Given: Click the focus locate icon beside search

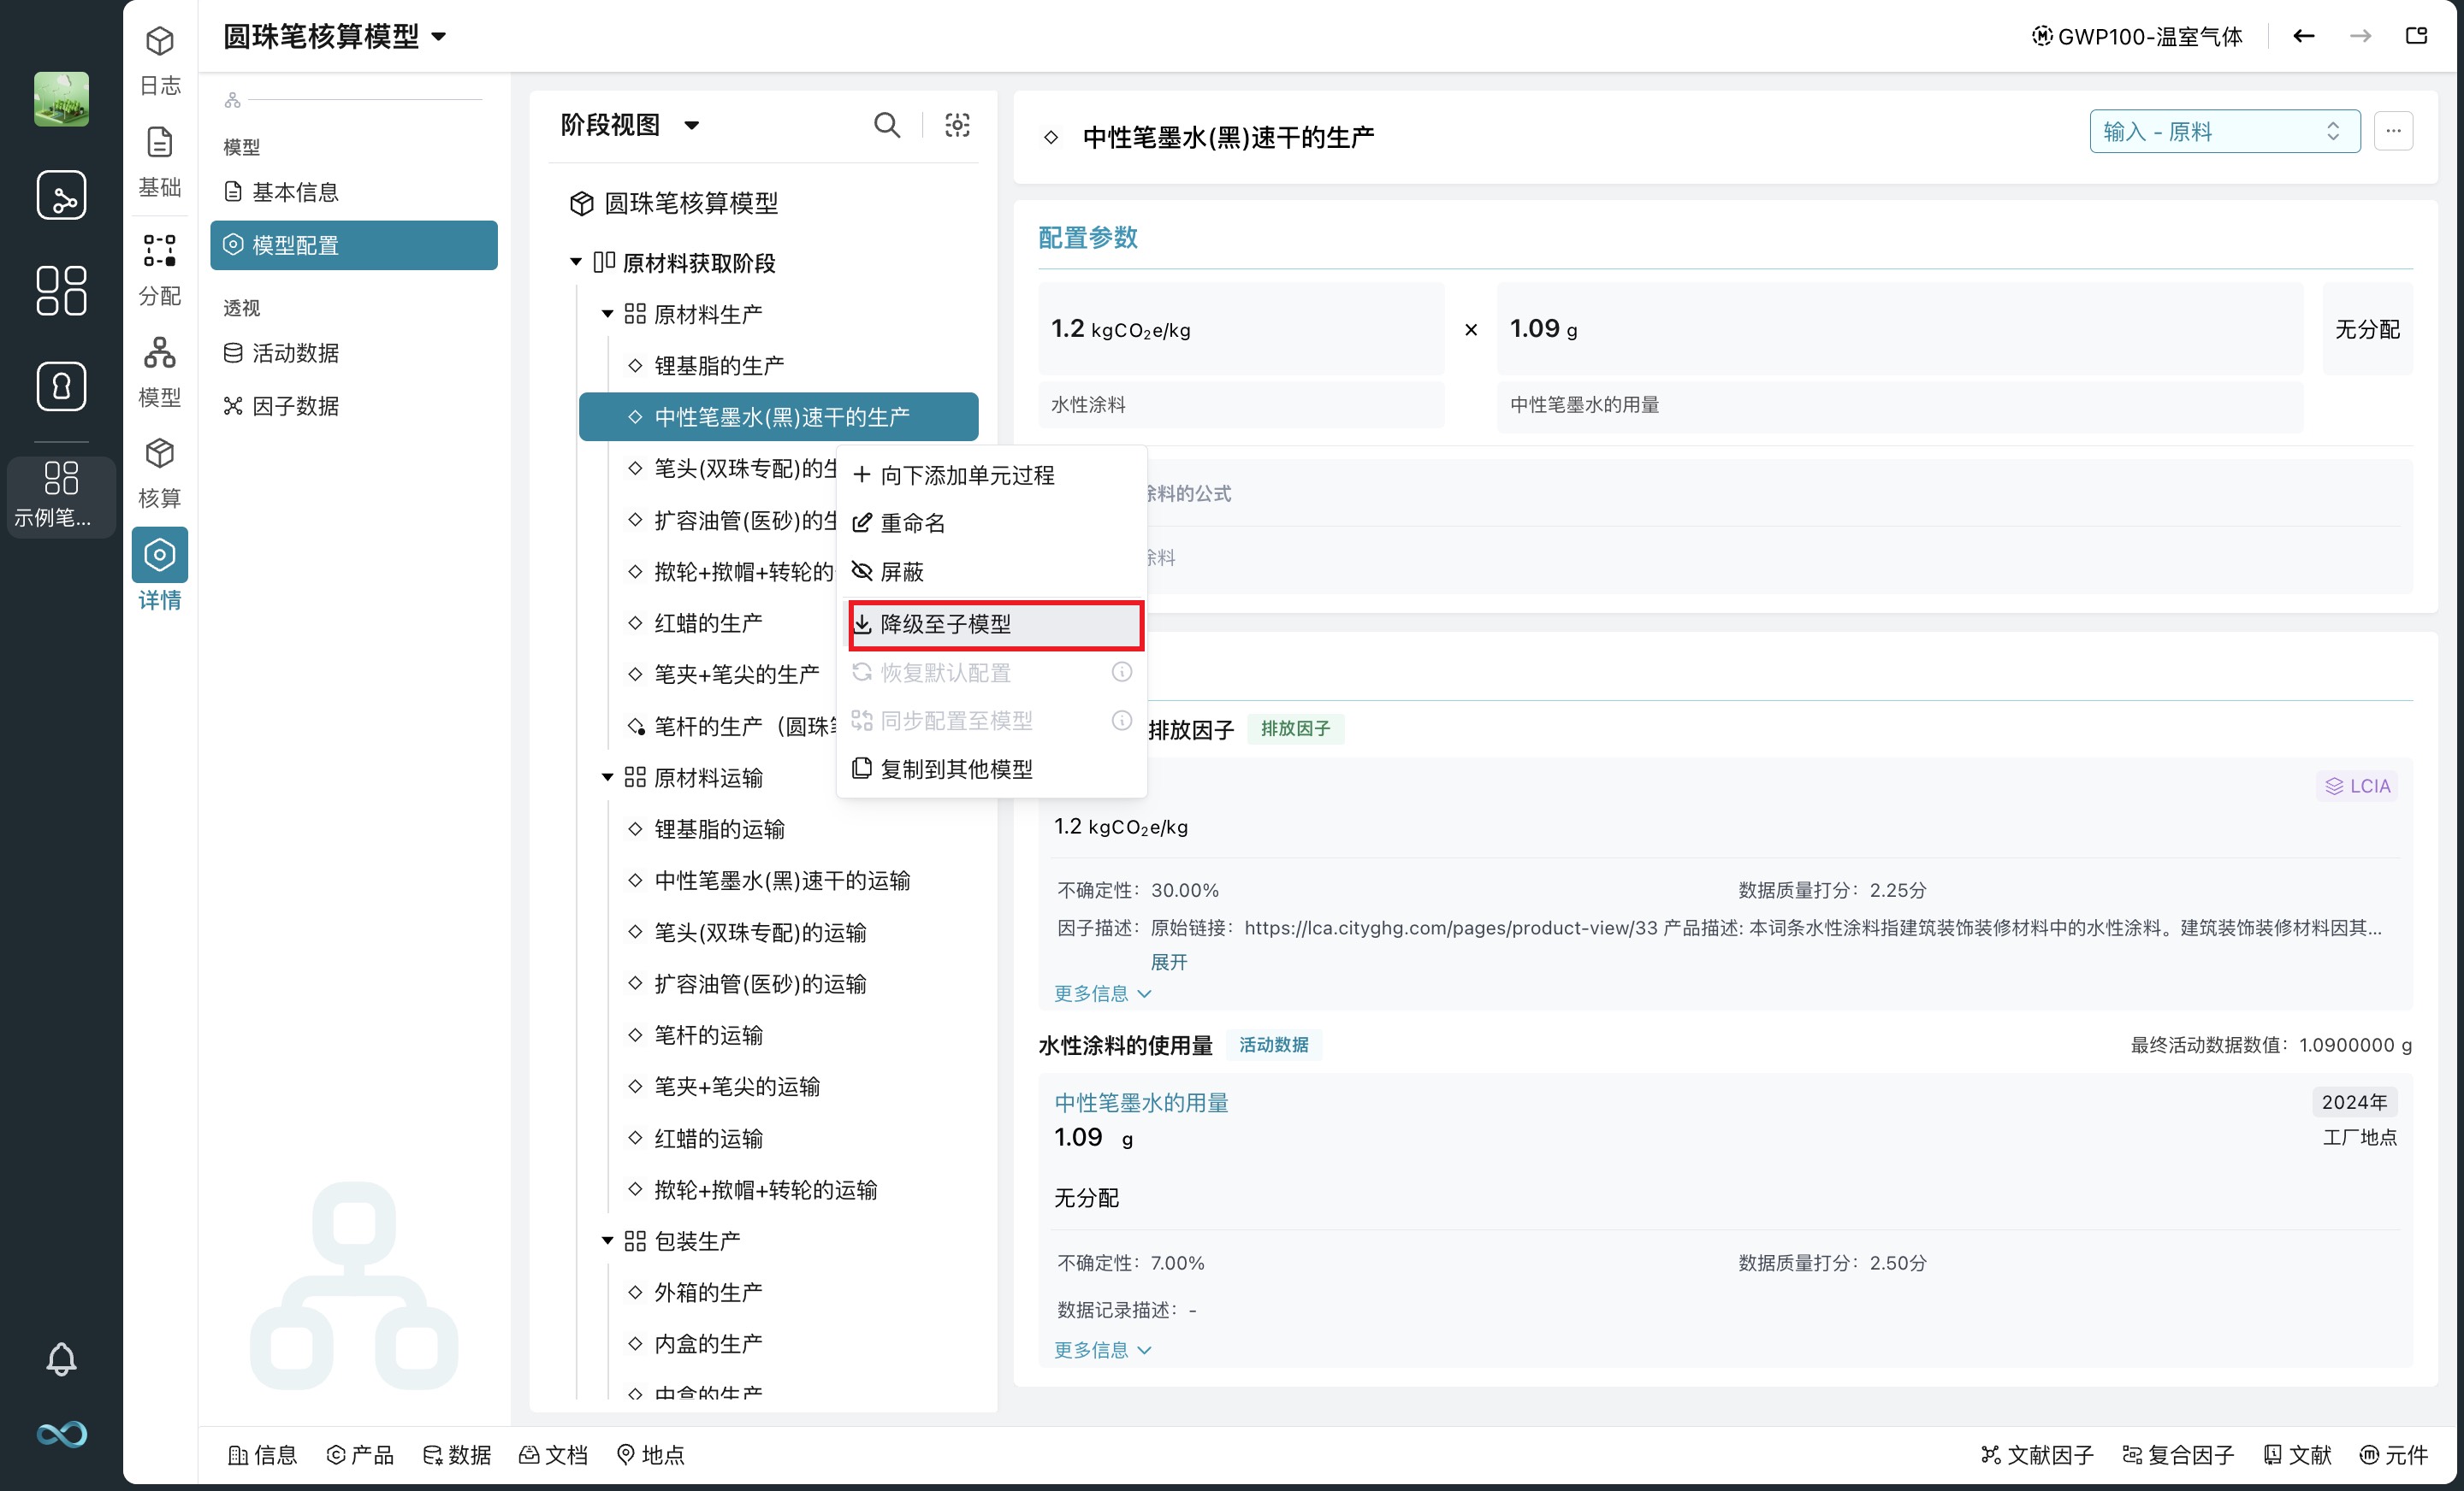Looking at the screenshot, I should coord(957,125).
